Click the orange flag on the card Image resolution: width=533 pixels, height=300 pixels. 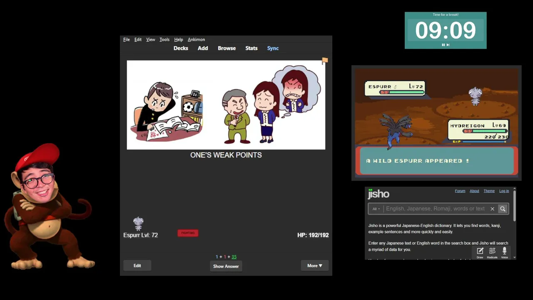tap(325, 61)
